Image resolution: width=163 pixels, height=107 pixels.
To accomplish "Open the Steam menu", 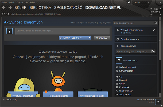I will coord(5,2).
